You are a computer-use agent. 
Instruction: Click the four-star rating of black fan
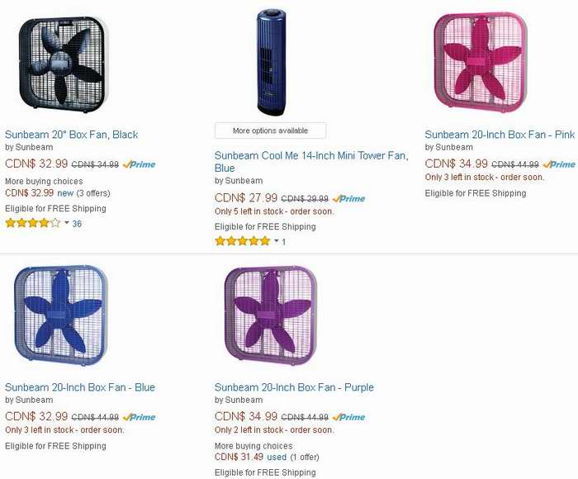(x=33, y=223)
